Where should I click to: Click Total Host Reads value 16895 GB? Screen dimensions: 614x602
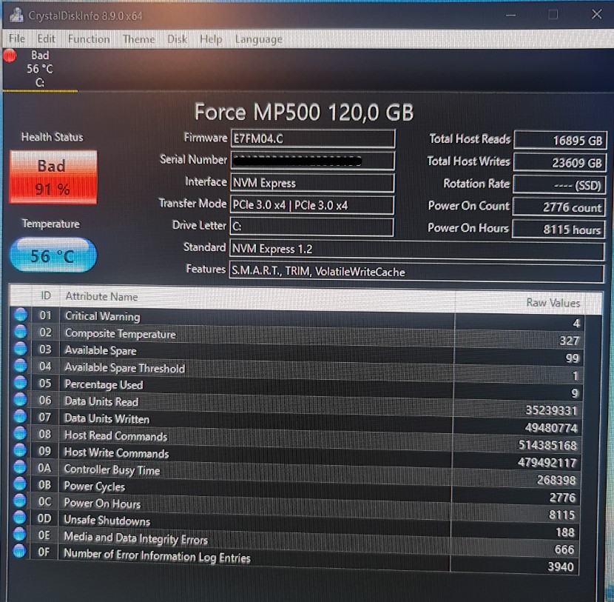pos(560,140)
